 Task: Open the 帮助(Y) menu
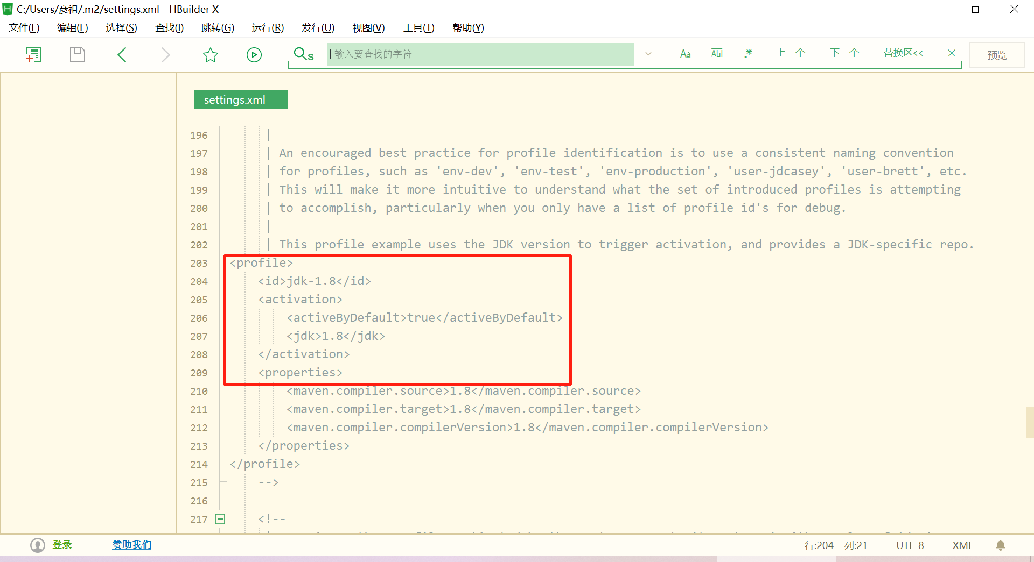click(469, 28)
